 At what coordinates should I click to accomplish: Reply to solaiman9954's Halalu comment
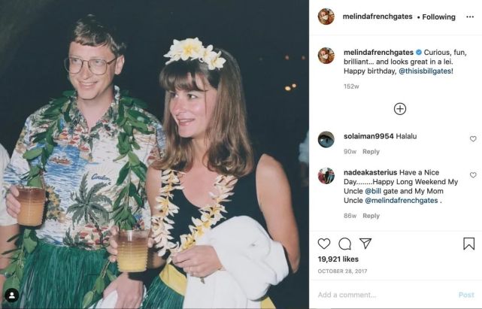coord(371,151)
